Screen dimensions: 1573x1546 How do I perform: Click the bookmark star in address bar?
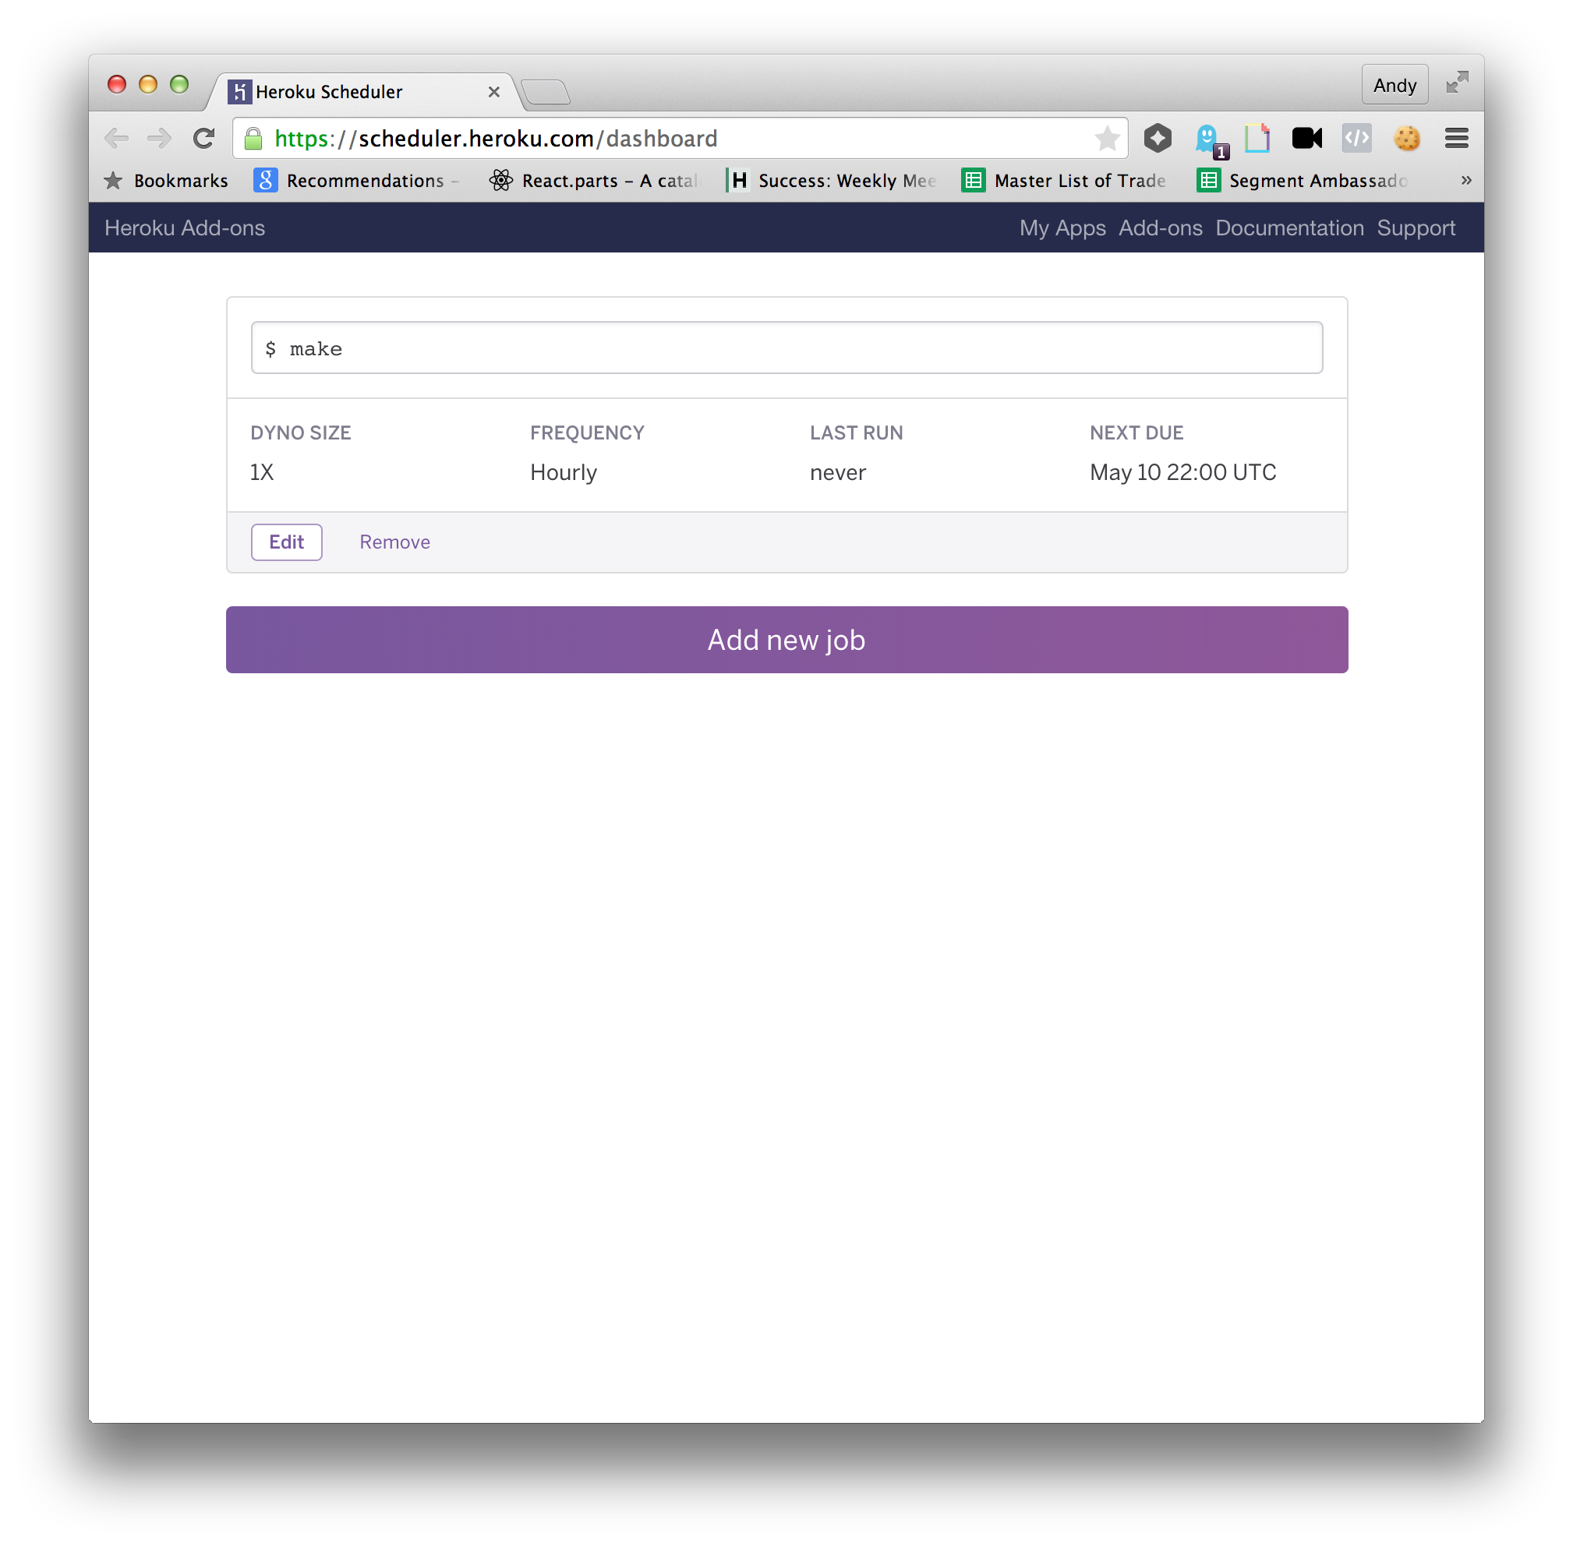1107,139
